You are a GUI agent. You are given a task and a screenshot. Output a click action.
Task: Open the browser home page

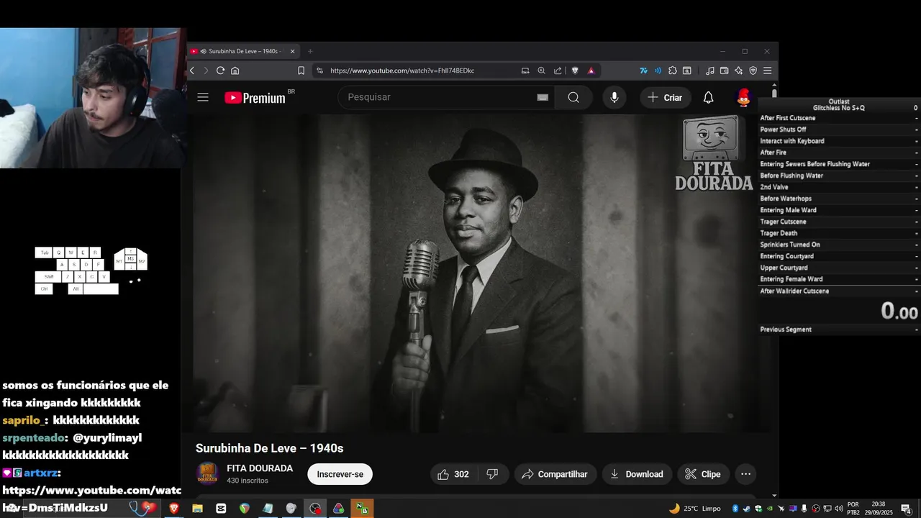(235, 71)
